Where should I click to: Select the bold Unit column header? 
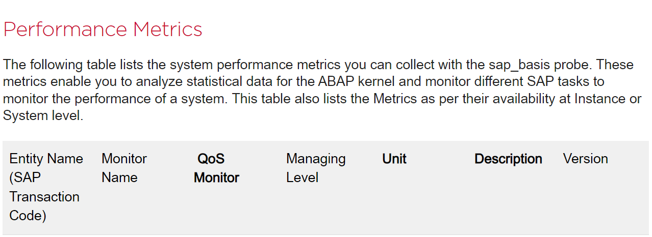(394, 159)
